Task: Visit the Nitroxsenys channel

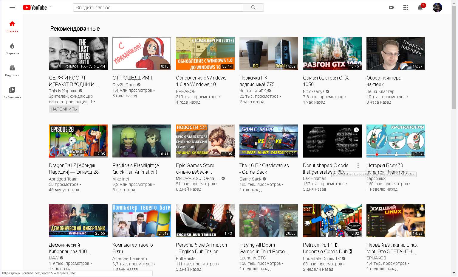Action: [x=314, y=91]
